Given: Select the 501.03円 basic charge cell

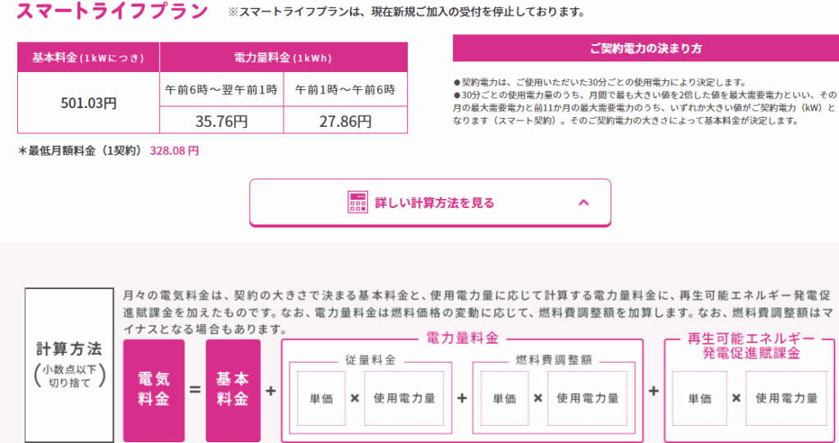Looking at the screenshot, I should [x=88, y=102].
